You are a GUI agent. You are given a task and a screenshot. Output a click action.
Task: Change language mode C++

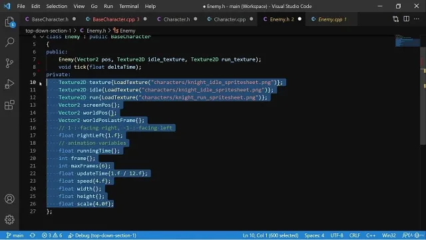coord(371,235)
